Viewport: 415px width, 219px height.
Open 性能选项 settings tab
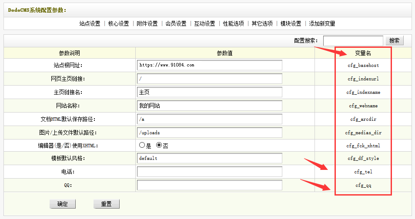pos(234,23)
